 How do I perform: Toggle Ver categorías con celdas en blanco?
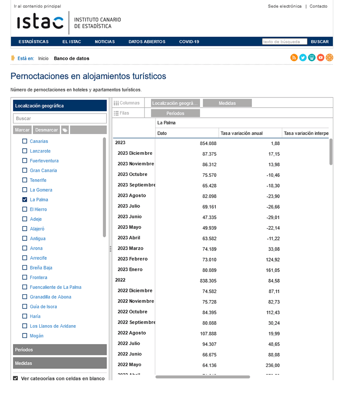(16, 378)
